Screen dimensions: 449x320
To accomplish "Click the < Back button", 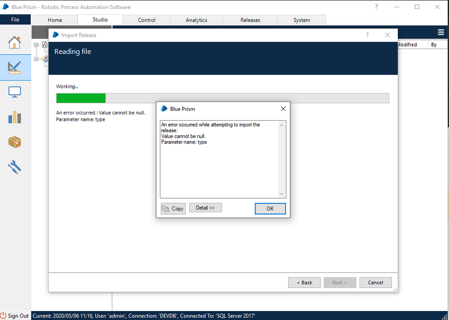I will pos(304,283).
